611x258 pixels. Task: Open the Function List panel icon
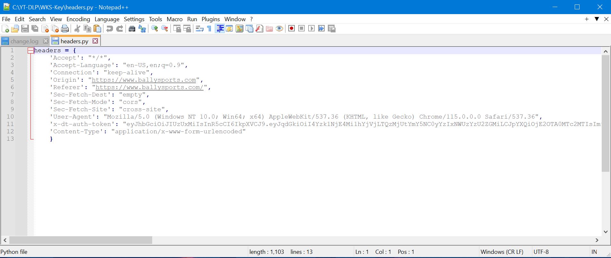[259, 29]
